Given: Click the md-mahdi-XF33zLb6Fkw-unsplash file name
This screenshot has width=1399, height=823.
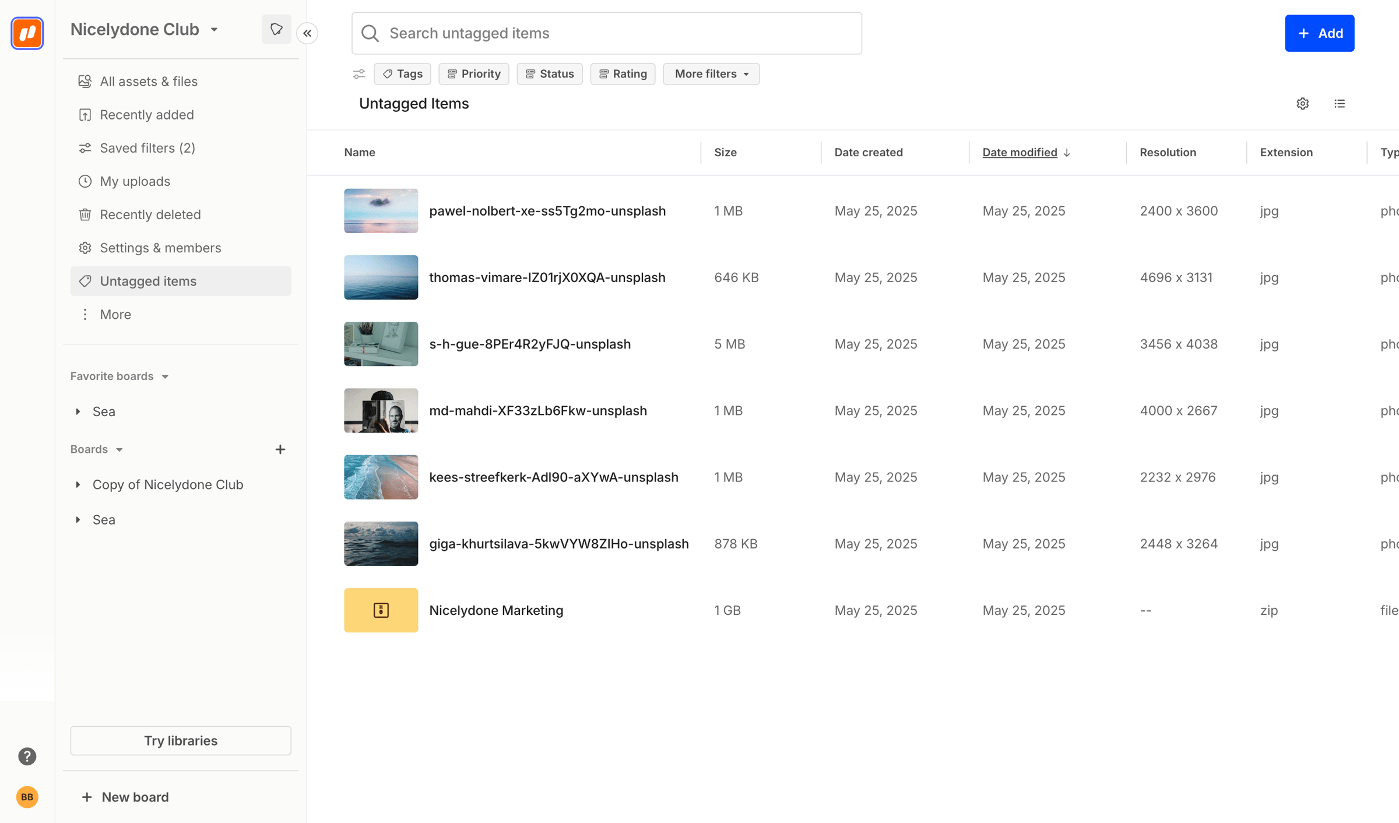Looking at the screenshot, I should [x=538, y=411].
